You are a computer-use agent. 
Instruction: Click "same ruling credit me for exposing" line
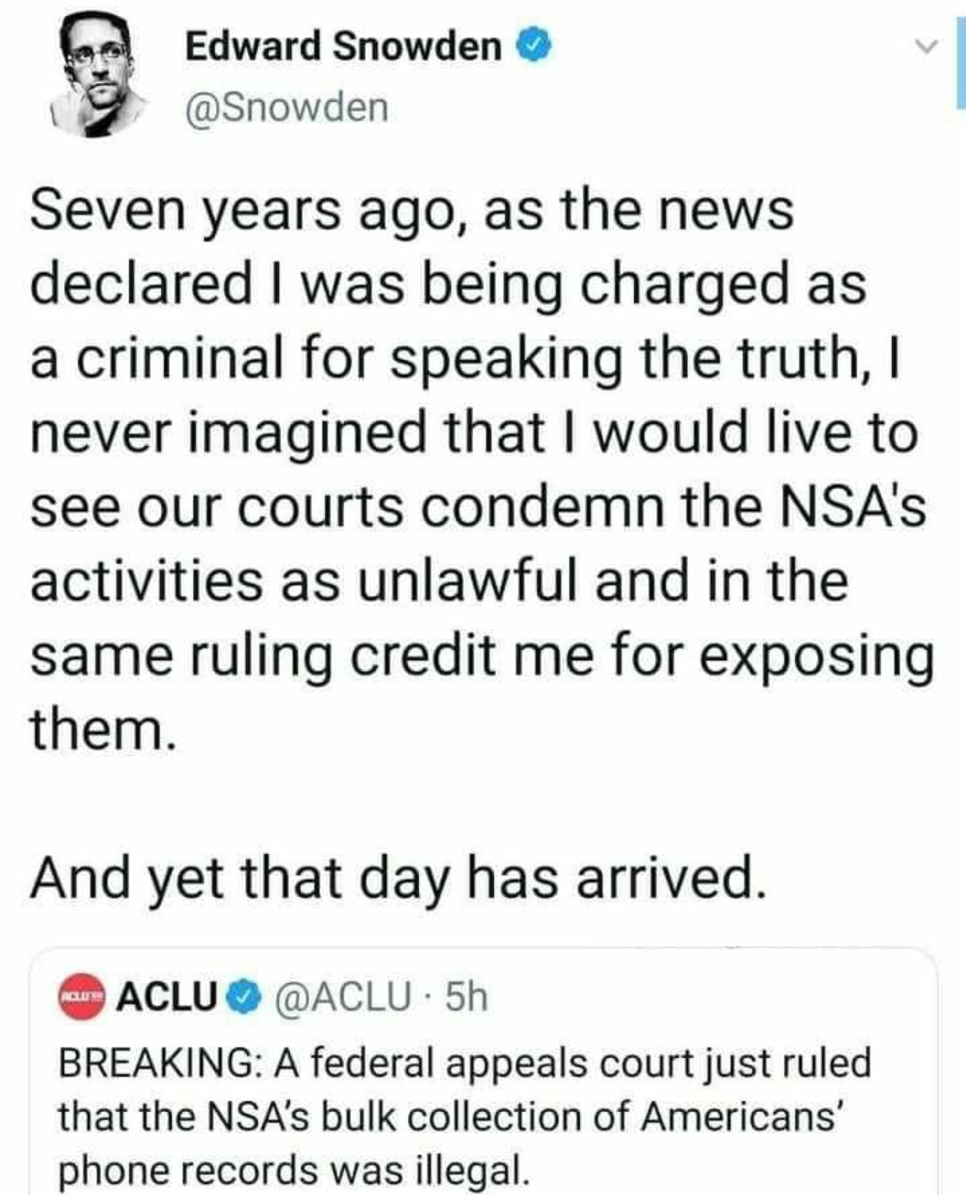pos(481,657)
